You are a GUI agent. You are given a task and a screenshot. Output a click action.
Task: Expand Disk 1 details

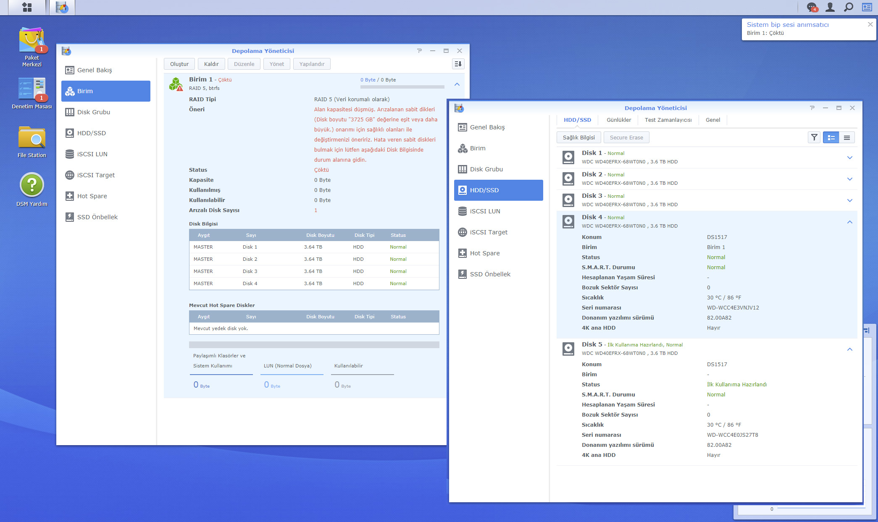pos(849,157)
